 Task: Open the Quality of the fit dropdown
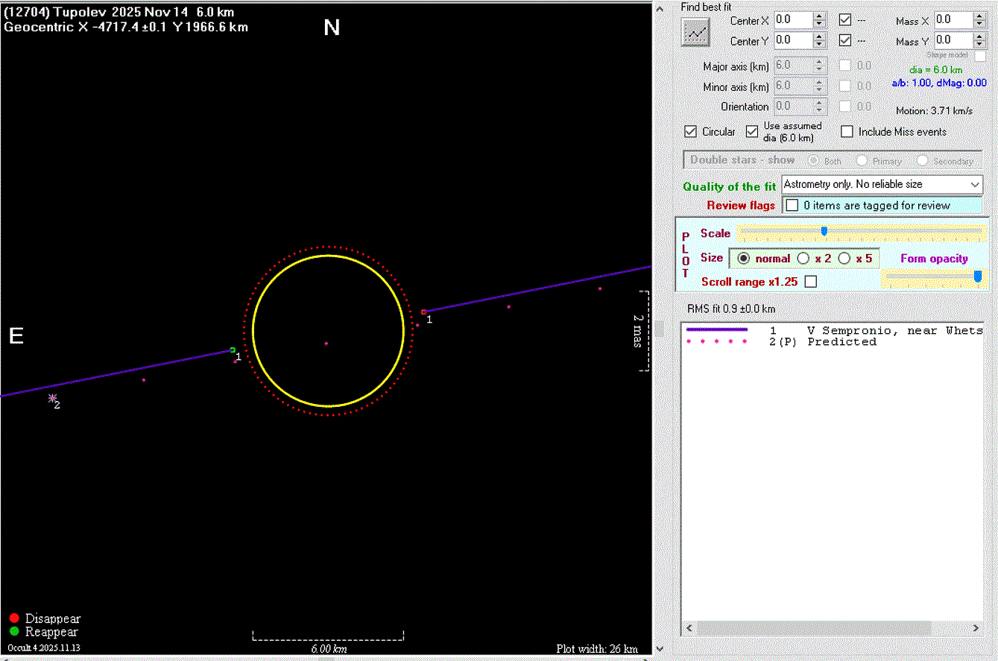pos(976,184)
